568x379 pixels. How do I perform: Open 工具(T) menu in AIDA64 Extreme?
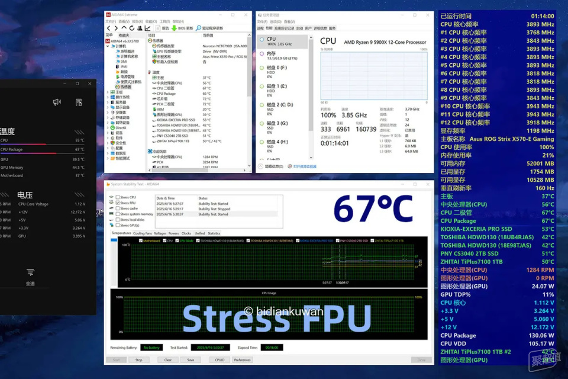point(165,21)
